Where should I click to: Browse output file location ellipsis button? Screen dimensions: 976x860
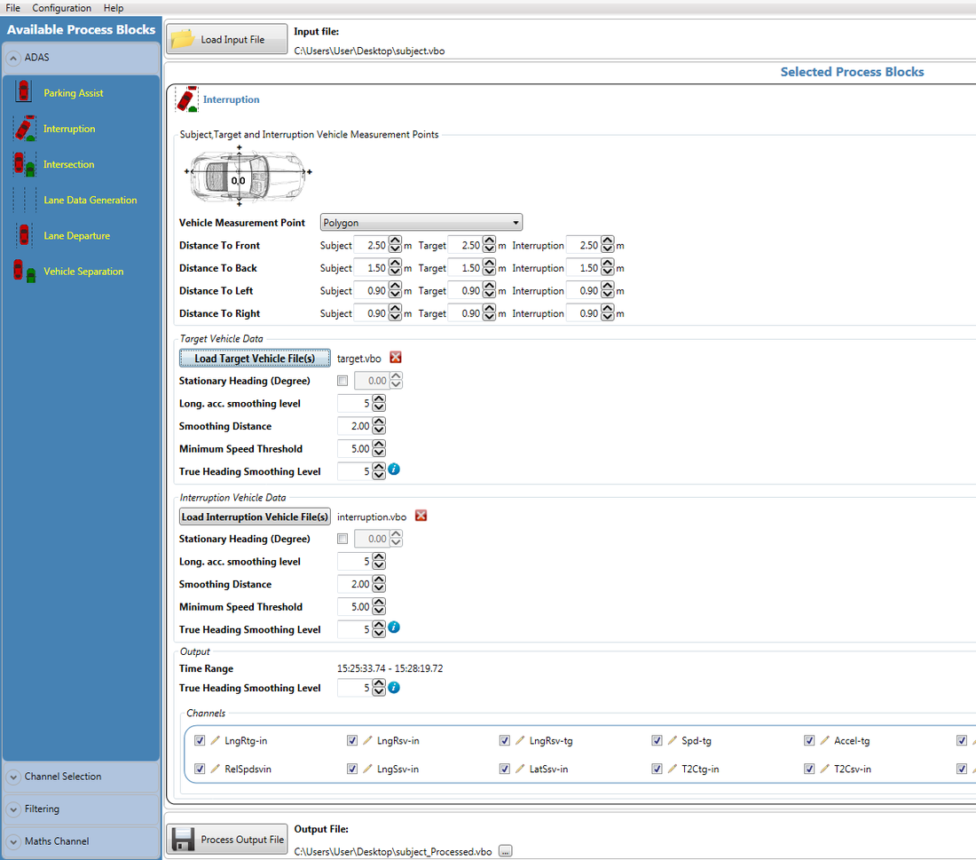pyautogui.click(x=506, y=850)
